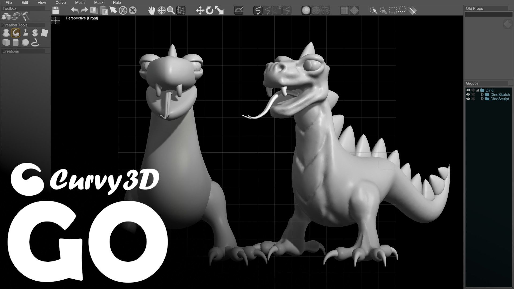Click the hammer and chisel sculpt toolbox
Viewport: 514px width, 289px height.
(25, 16)
